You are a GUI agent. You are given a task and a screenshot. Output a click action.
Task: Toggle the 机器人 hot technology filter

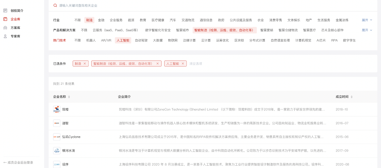point(91,40)
